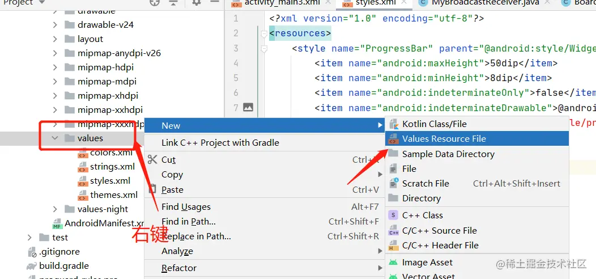Click the test folder icon
The width and height of the screenshot is (596, 279).
[x=44, y=238]
